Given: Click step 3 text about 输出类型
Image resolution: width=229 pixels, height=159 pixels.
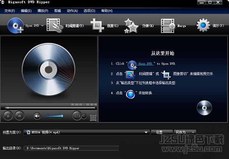Looking at the screenshot, I should pyautogui.click(x=143, y=83).
